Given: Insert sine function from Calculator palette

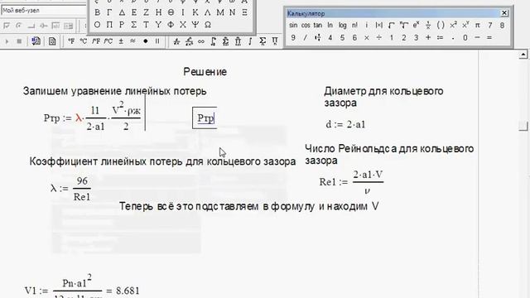Looking at the screenshot, I should [293, 26].
